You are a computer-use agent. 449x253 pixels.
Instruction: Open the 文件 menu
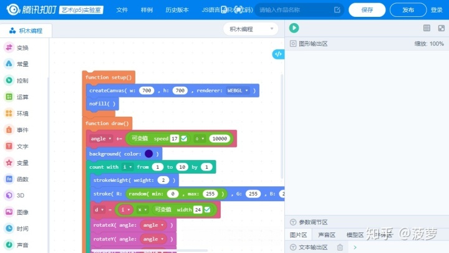(122, 10)
